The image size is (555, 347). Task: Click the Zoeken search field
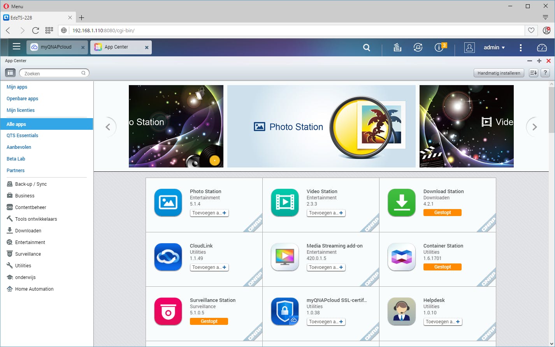tap(54, 73)
